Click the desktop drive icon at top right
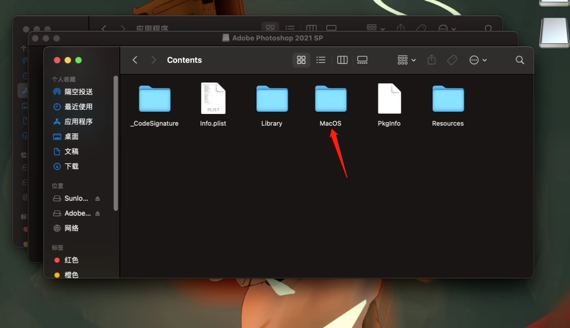Screen dimensions: 570x328 555,32
